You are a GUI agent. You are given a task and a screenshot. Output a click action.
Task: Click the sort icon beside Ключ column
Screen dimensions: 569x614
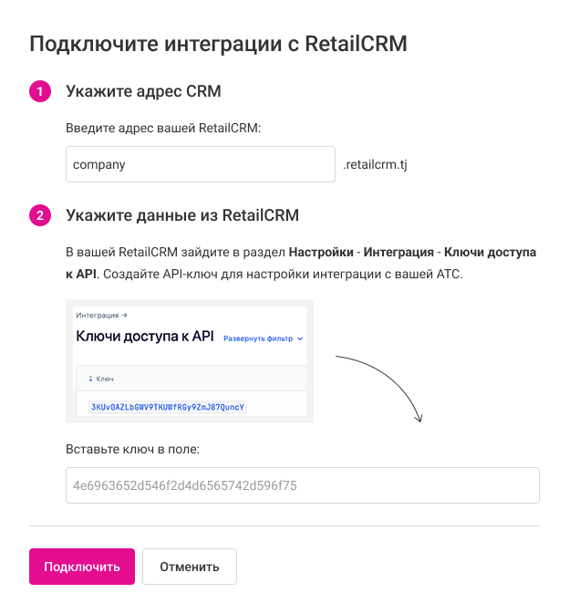click(90, 379)
